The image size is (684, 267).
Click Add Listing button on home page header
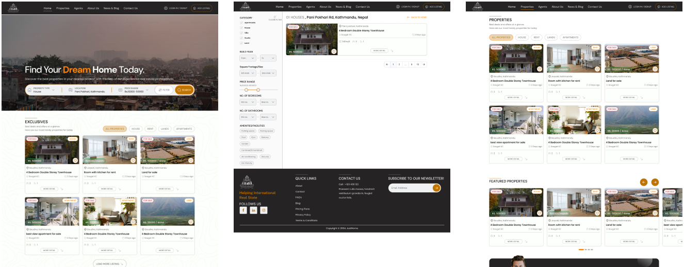pyautogui.click(x=202, y=8)
